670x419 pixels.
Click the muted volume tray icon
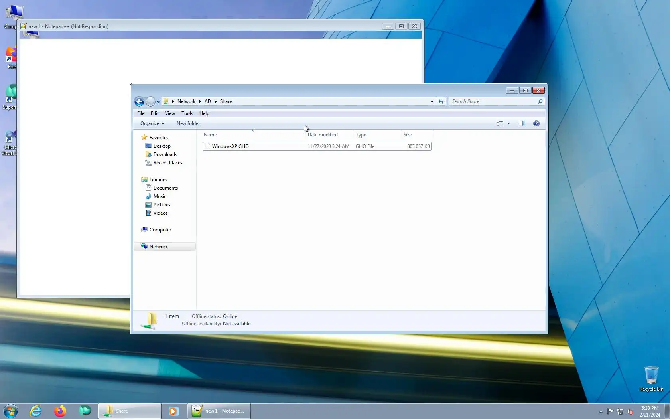(x=630, y=411)
